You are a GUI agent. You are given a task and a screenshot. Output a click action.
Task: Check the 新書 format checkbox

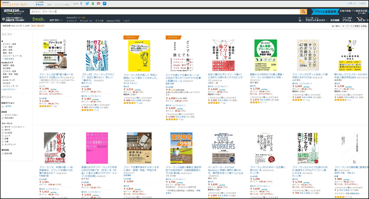3,139
